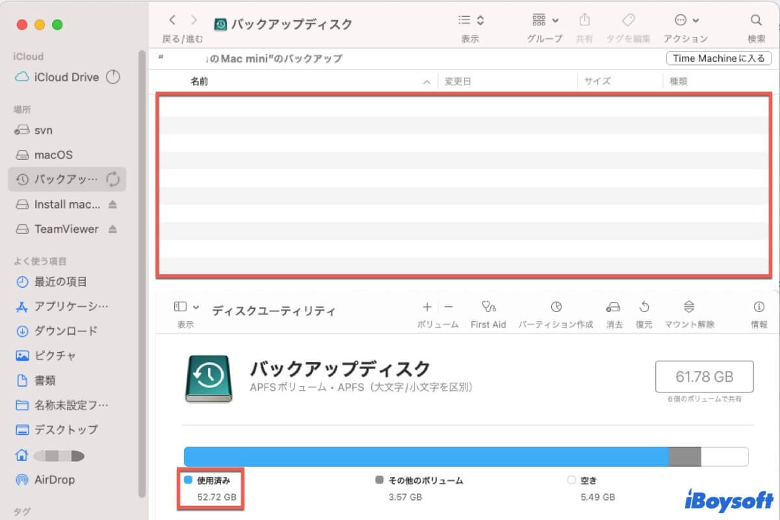Enter Time Machine via the button
Image resolution: width=780 pixels, height=520 pixels.
(718, 58)
